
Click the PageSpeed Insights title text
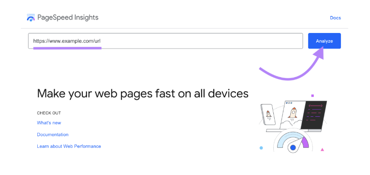(x=68, y=17)
